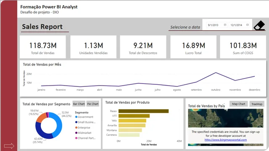Screen dimensions: 269x151
Task: Click the 'dezembro' month axis label
Action: pos(254,90)
